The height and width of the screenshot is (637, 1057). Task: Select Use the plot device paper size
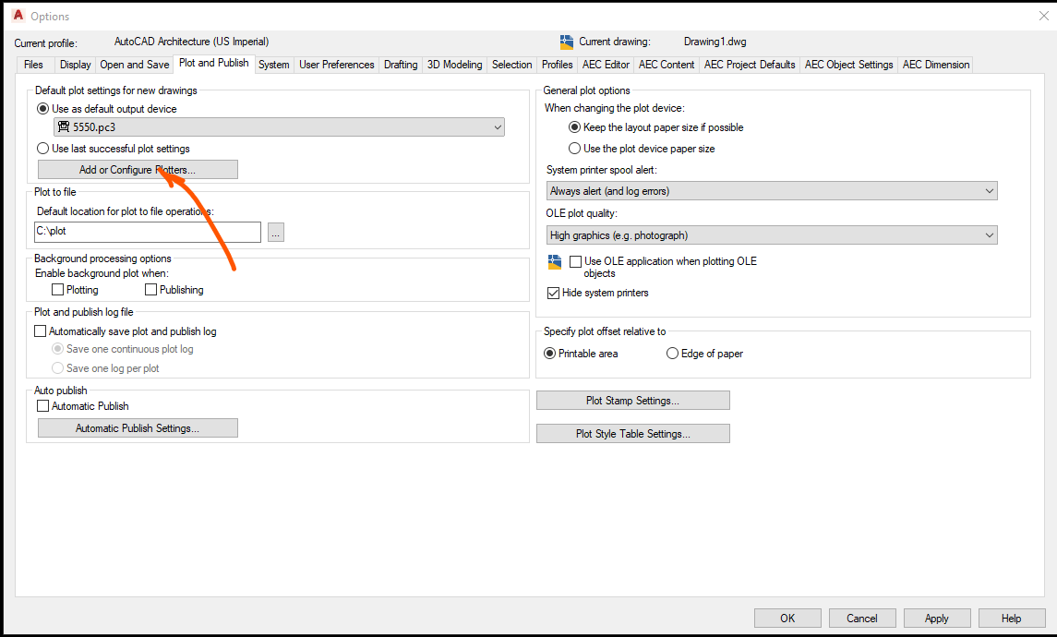click(574, 148)
